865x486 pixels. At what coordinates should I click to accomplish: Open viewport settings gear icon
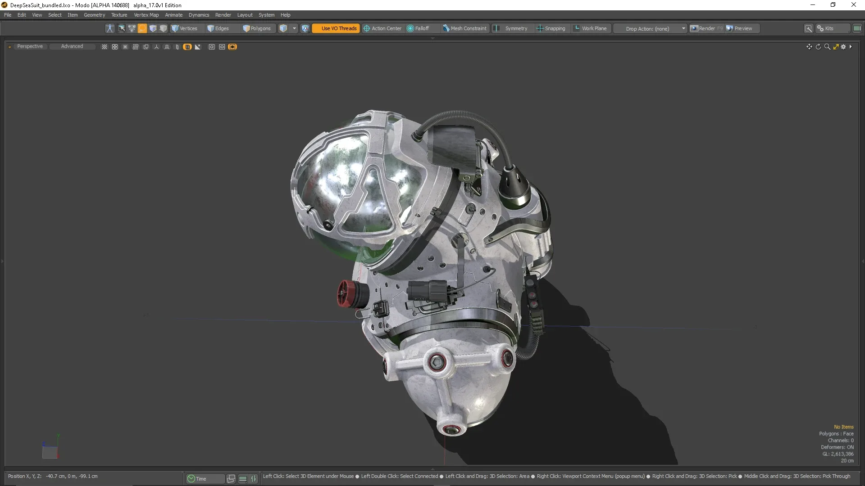click(x=843, y=47)
